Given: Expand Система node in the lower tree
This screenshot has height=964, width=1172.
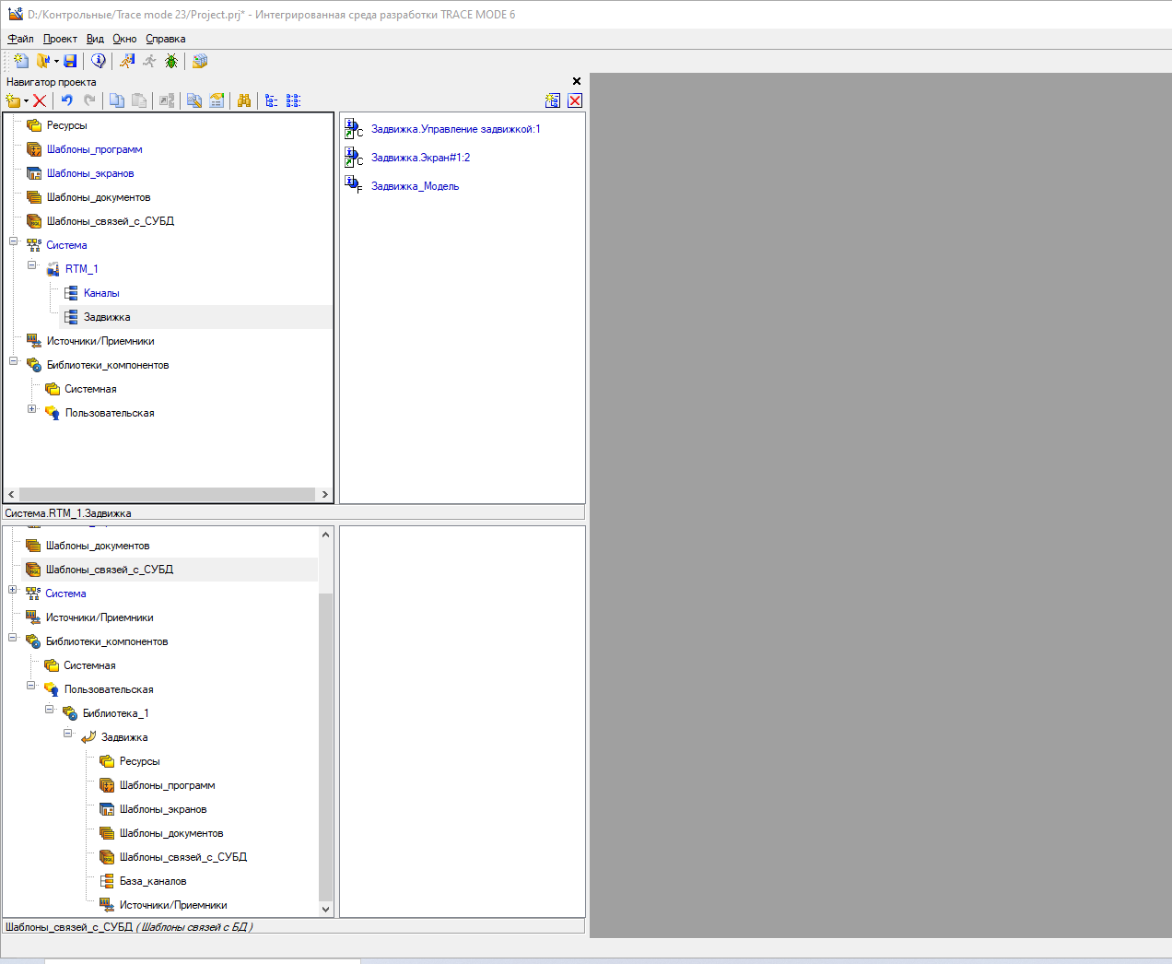Looking at the screenshot, I should 13,590.
